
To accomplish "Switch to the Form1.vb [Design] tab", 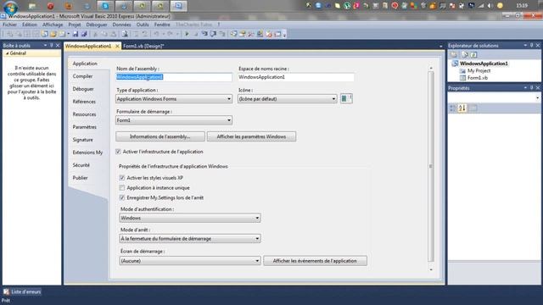I will pos(143,46).
